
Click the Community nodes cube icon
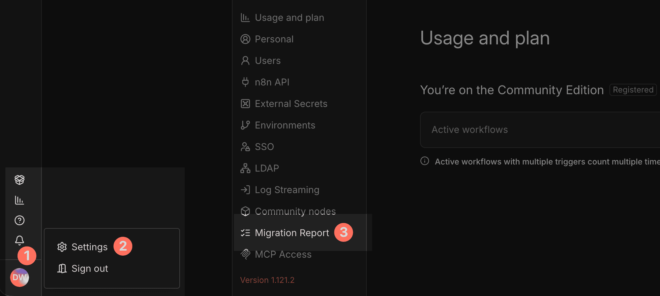pyautogui.click(x=245, y=211)
